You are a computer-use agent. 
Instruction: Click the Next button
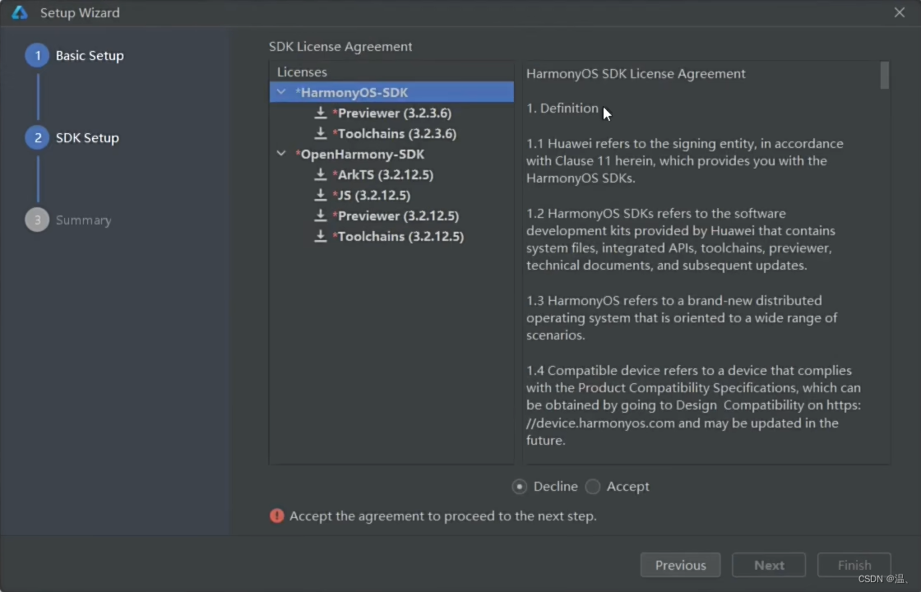click(x=769, y=565)
